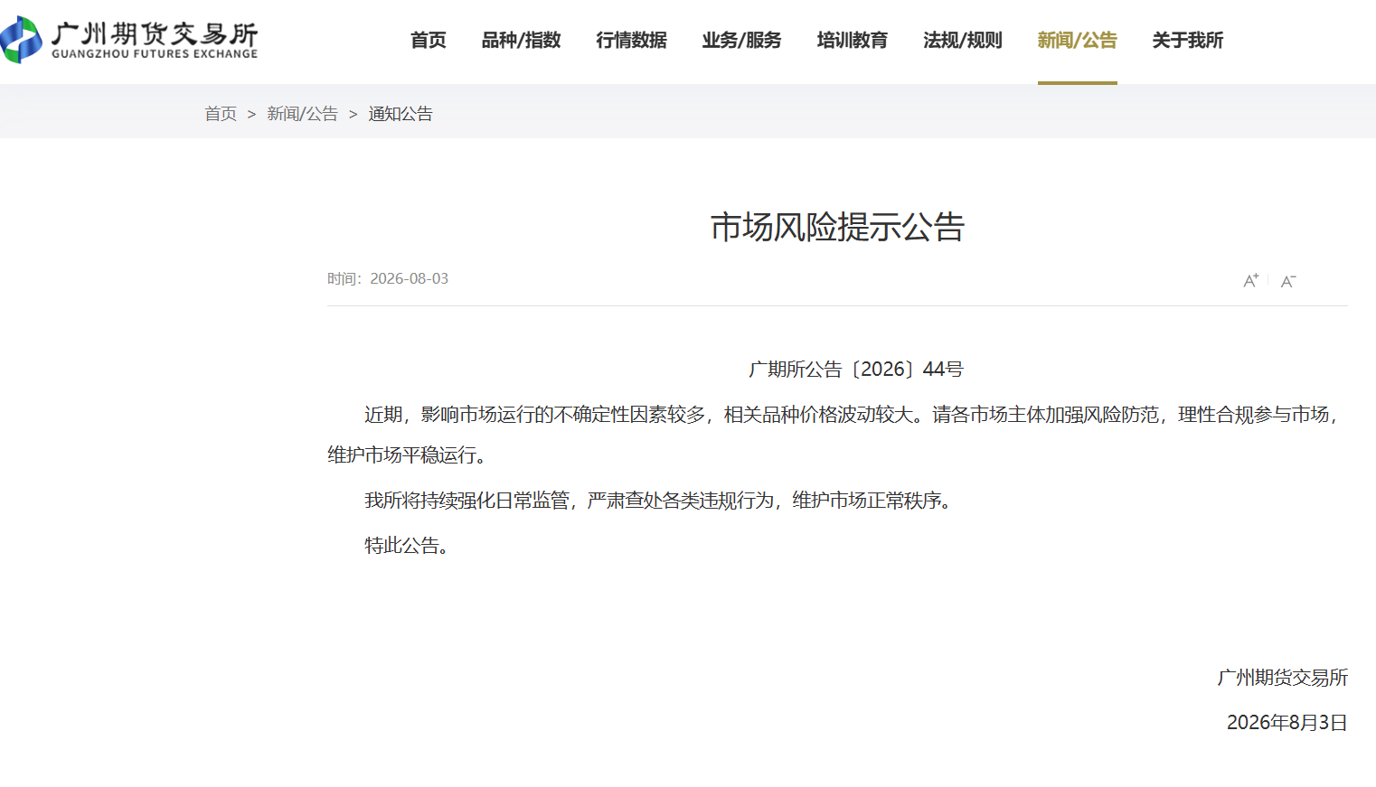Open the 品种/指数 menu
The image size is (1376, 787).
522,40
